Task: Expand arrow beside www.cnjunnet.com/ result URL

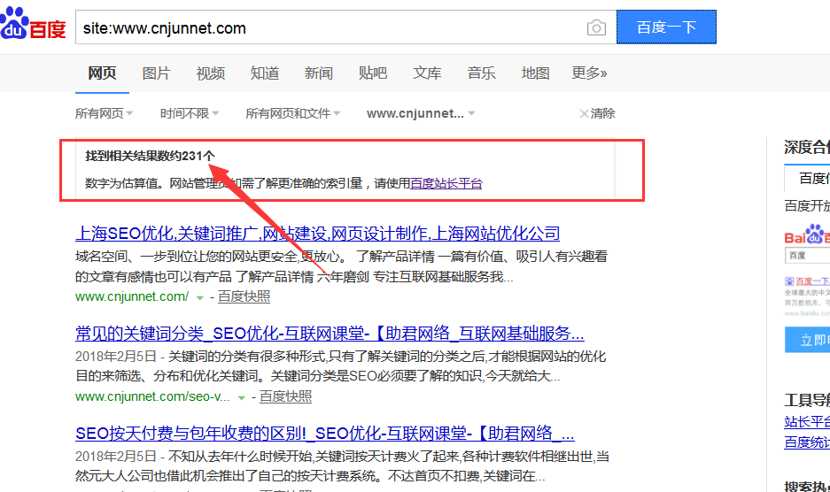Action: point(200,297)
